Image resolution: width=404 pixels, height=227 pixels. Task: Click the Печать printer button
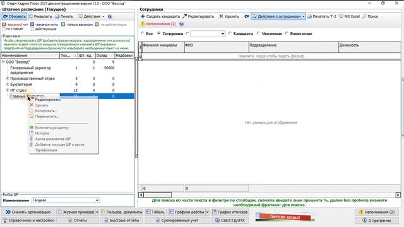pos(64,16)
